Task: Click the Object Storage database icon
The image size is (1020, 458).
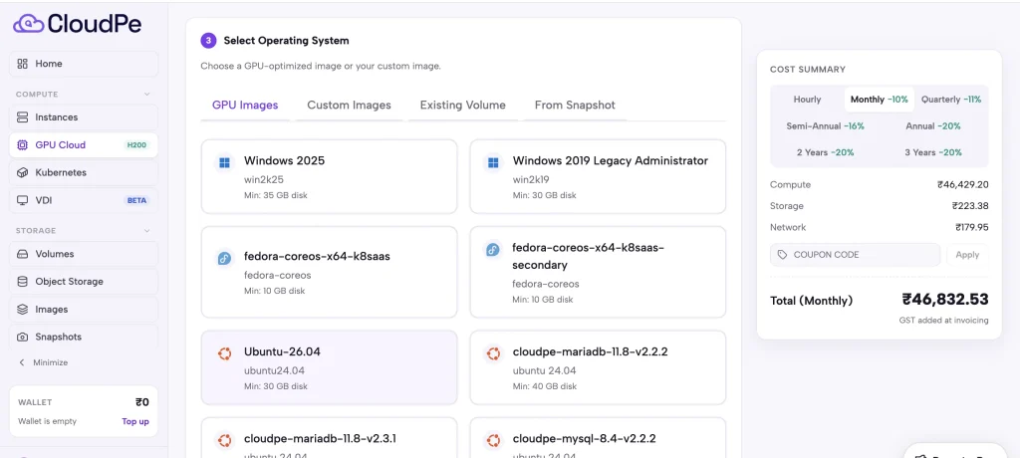Action: [x=23, y=282]
